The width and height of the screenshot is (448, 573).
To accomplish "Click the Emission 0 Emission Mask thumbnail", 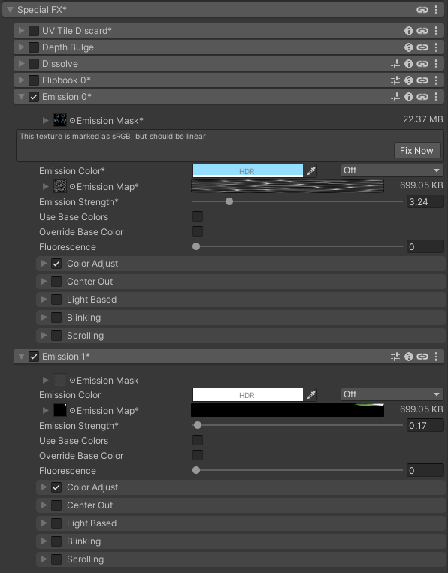I will click(x=60, y=120).
